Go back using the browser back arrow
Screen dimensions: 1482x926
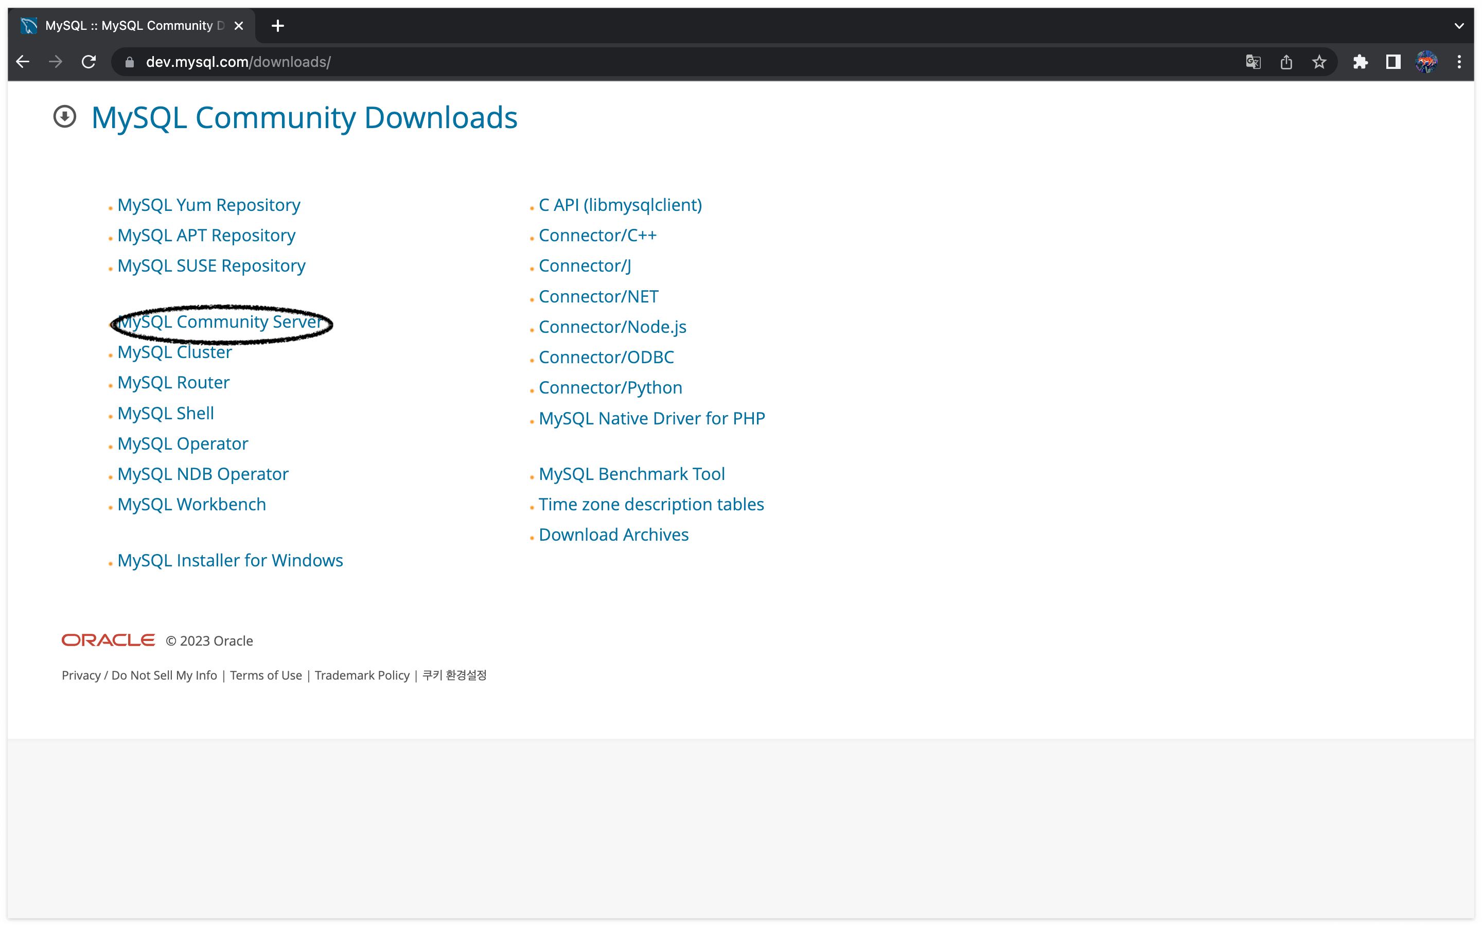point(23,62)
